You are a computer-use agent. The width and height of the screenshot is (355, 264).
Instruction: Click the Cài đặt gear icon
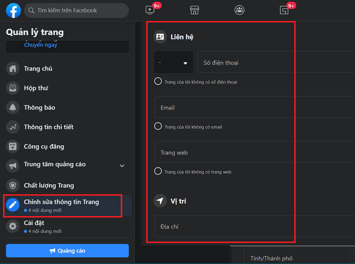(x=13, y=226)
